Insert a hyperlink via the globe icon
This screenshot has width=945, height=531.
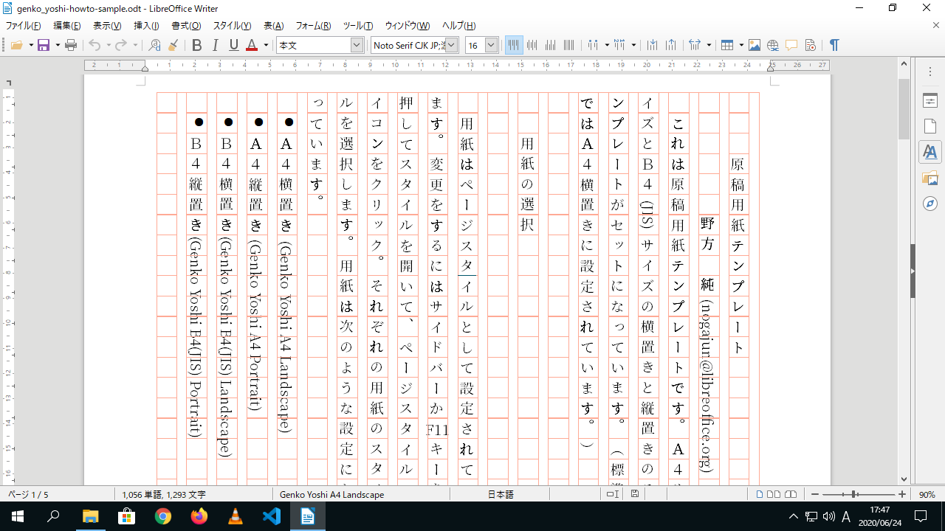click(773, 45)
